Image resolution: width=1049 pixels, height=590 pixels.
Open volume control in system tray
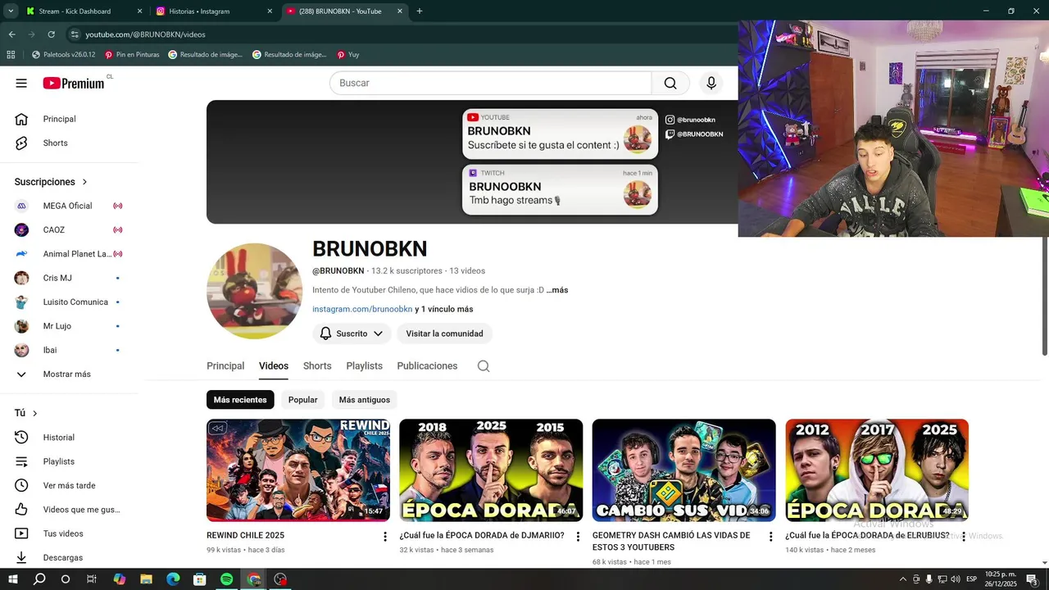point(955,579)
